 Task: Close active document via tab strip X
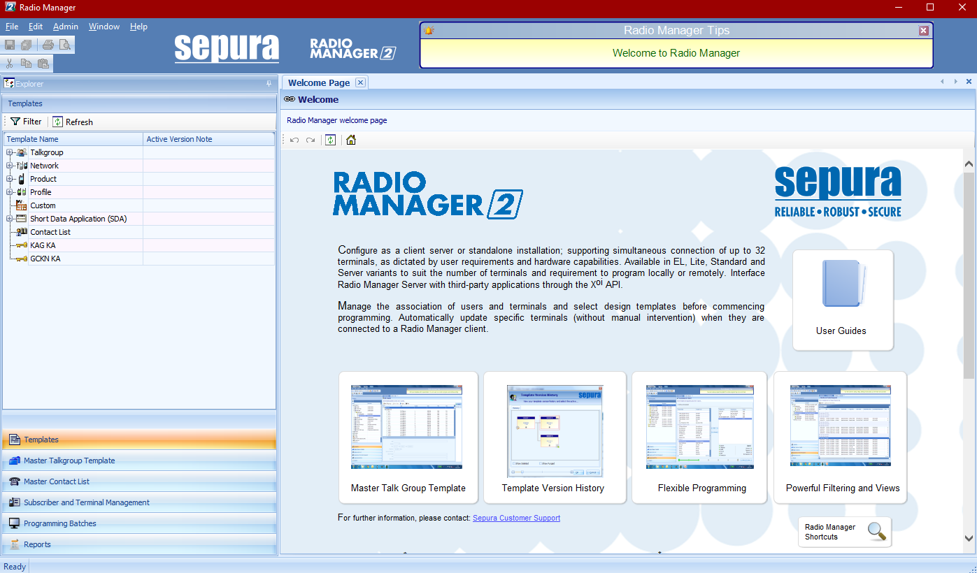click(x=969, y=82)
